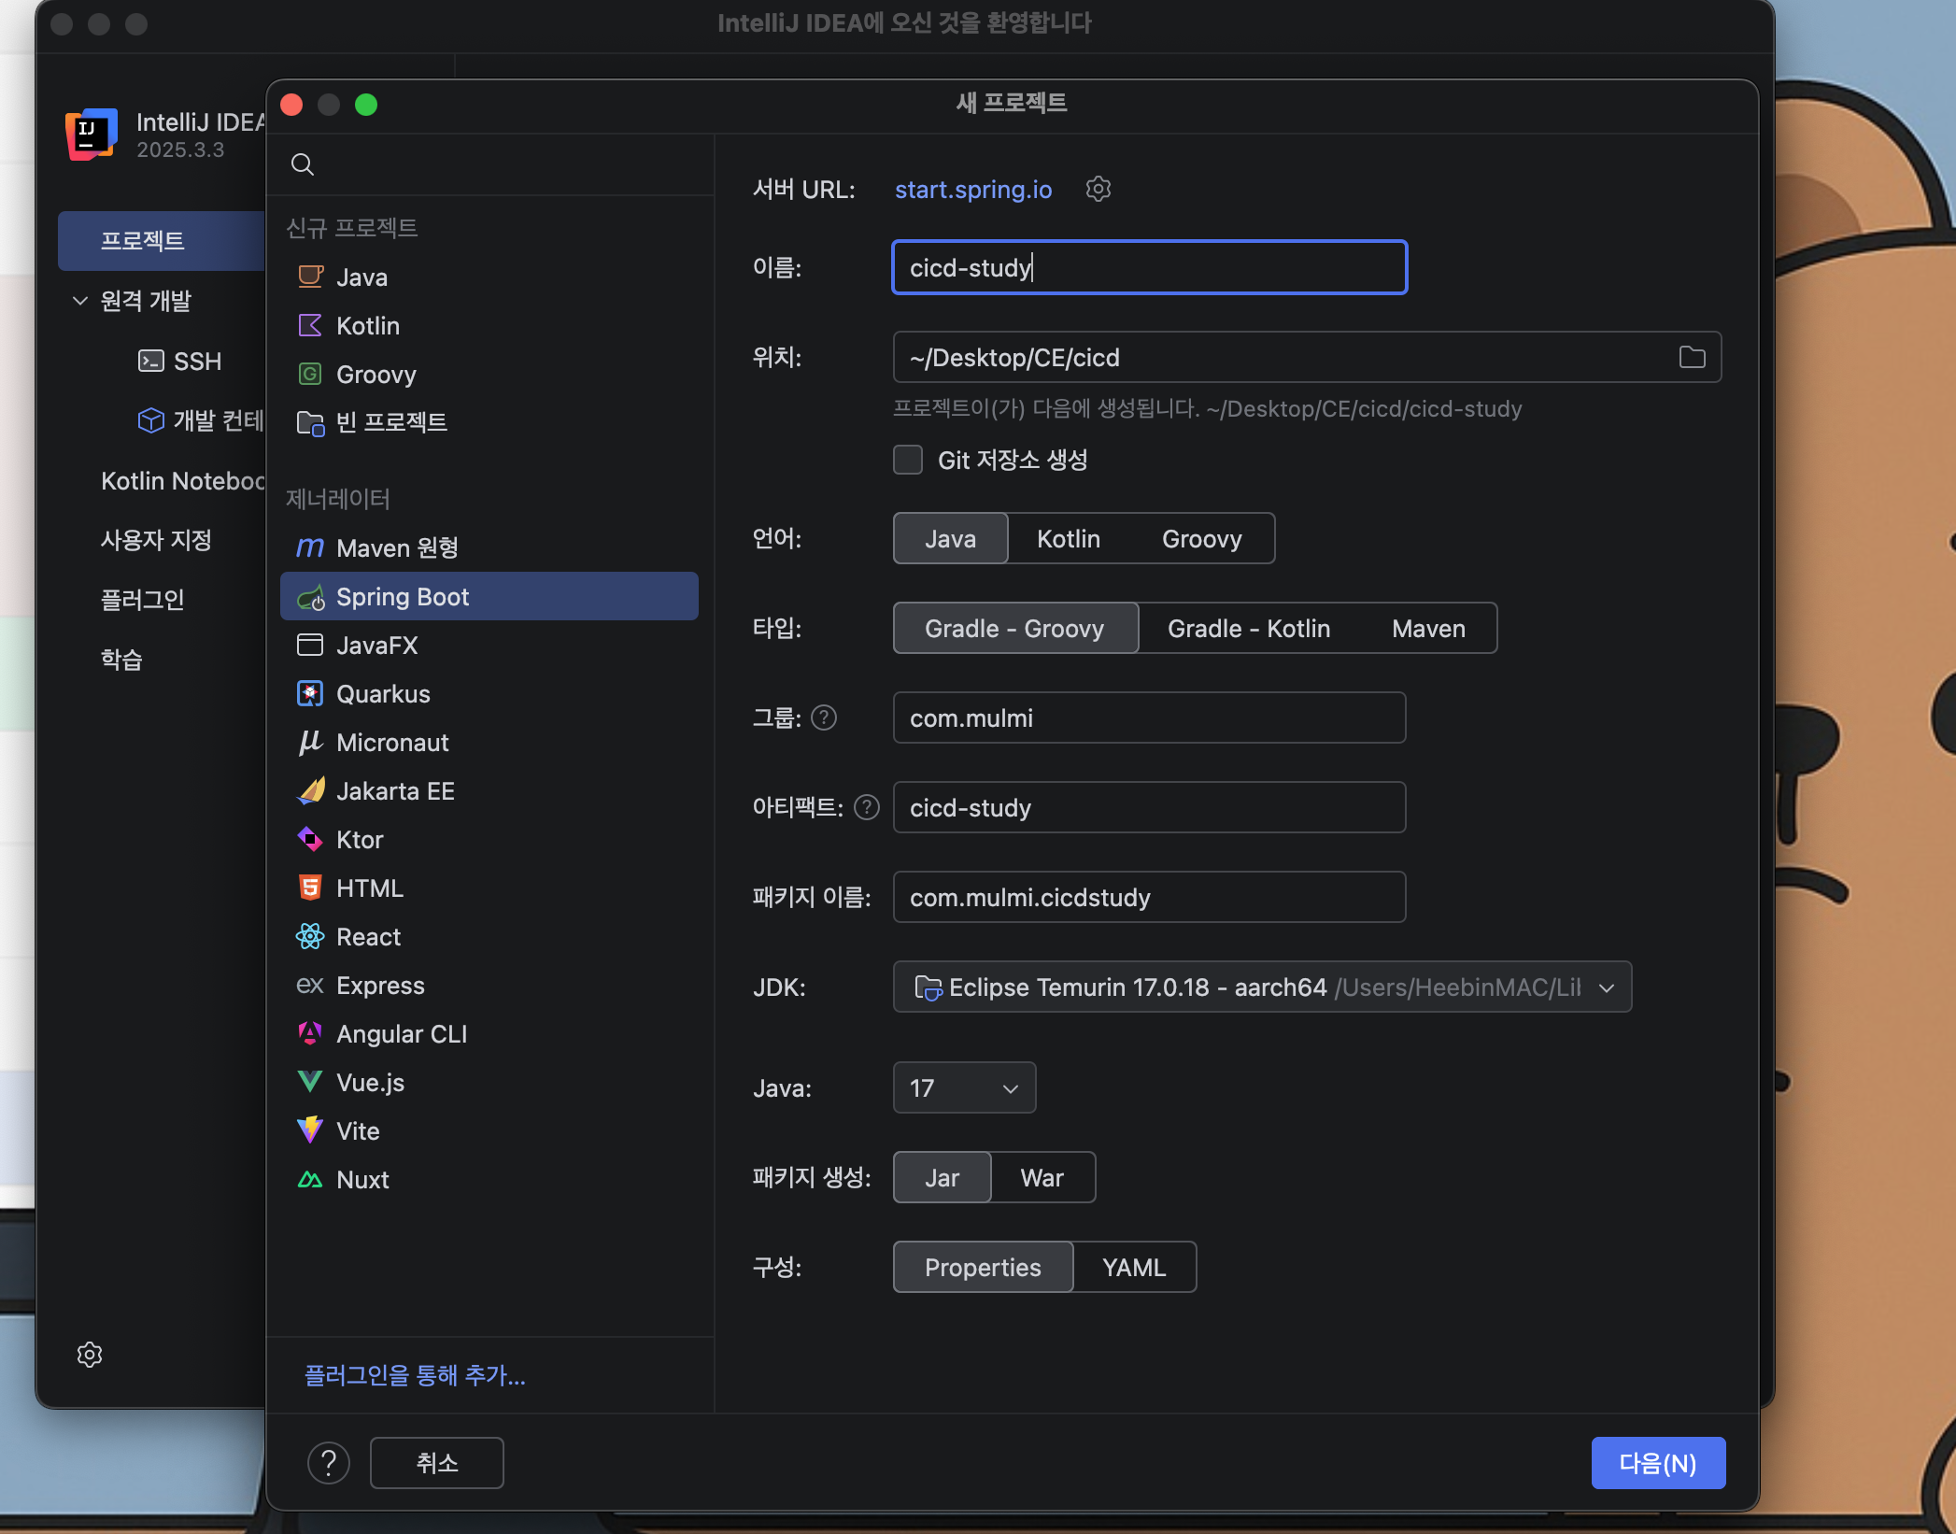Click the project search field
The height and width of the screenshot is (1534, 1956).
tap(490, 164)
